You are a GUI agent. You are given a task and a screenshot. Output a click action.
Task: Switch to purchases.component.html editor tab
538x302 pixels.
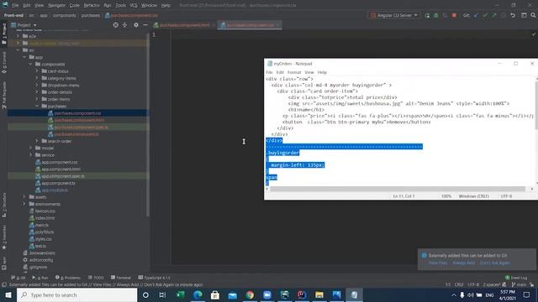[x=184, y=25]
